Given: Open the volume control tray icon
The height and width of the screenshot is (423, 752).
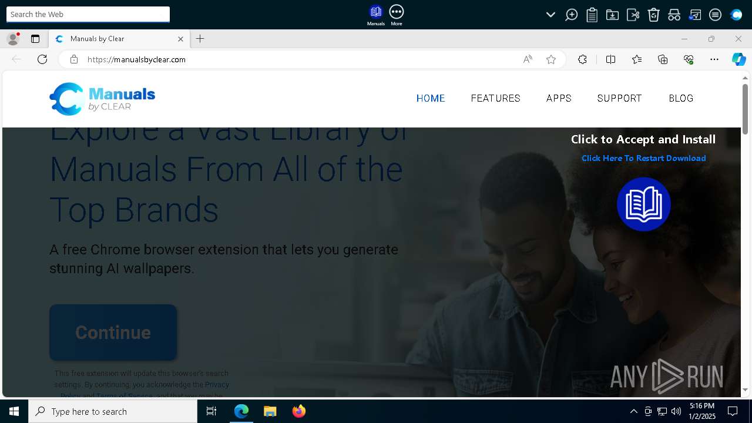Looking at the screenshot, I should click(676, 411).
